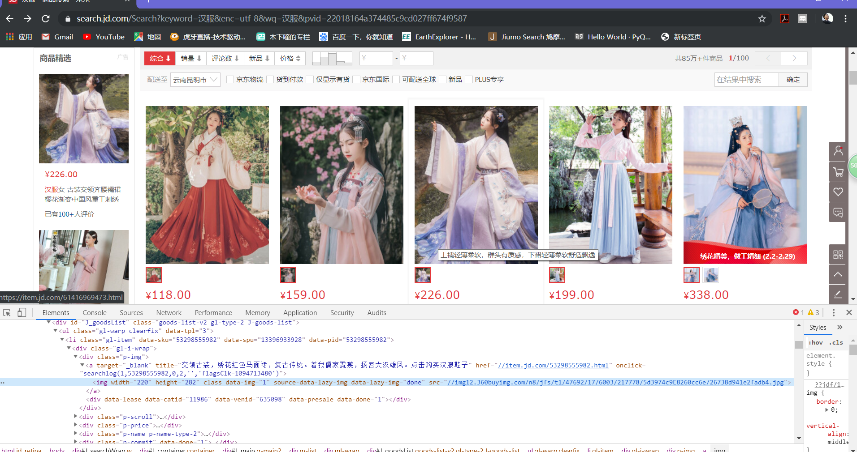Open the 地图 maps bookmark
Viewport: 857px width, 452px height.
pyautogui.click(x=147, y=37)
